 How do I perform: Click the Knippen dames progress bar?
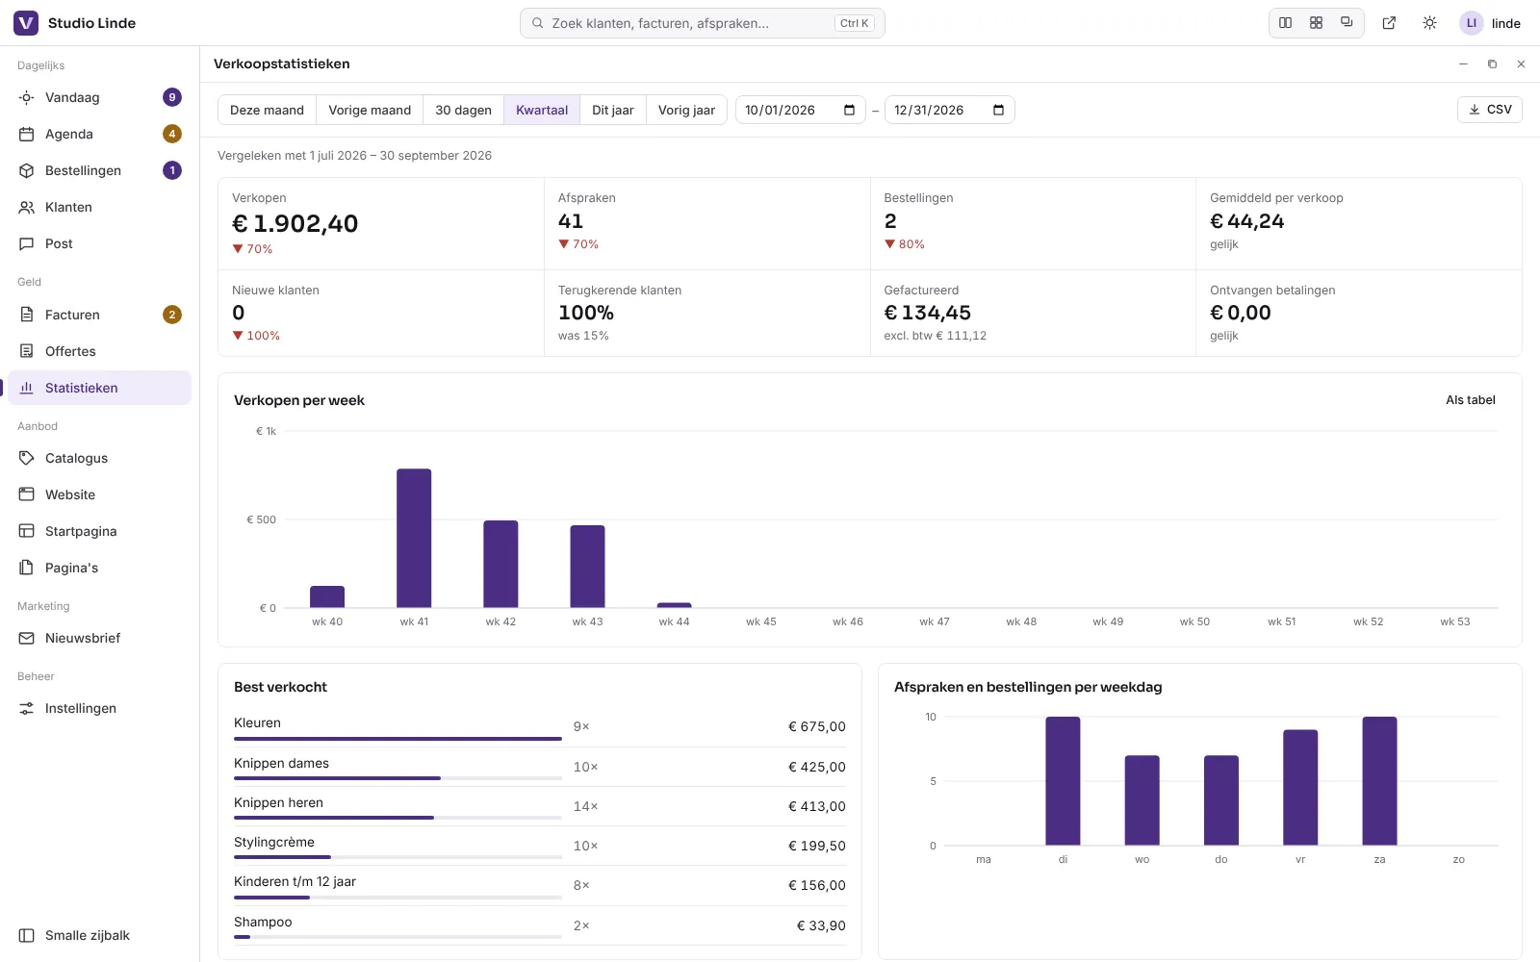point(398,778)
